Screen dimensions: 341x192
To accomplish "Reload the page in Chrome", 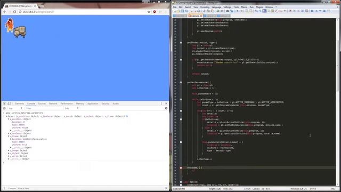I will pos(14,12).
